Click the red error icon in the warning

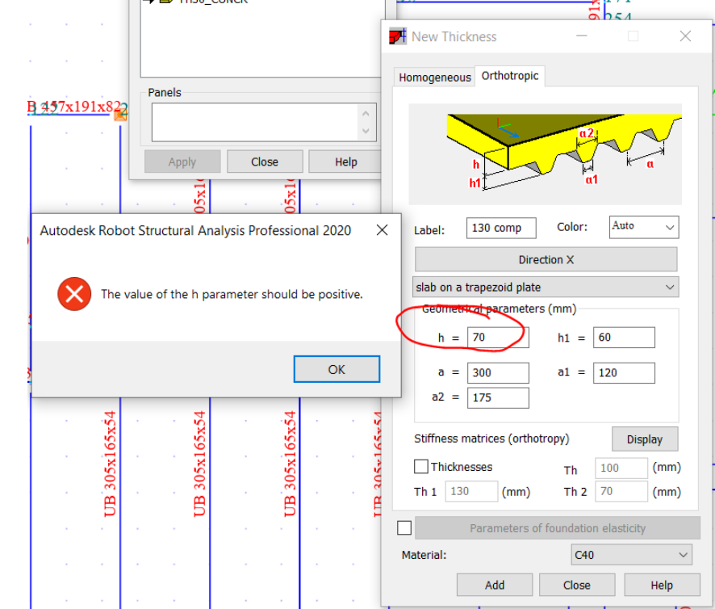[x=73, y=294]
